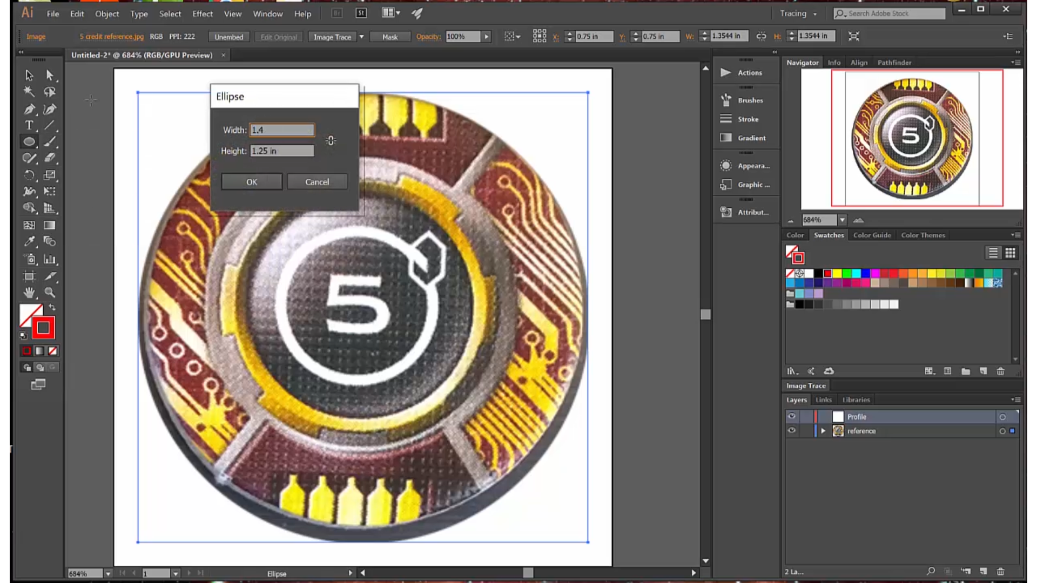Select the Pen tool
1037x583 pixels.
tap(29, 109)
